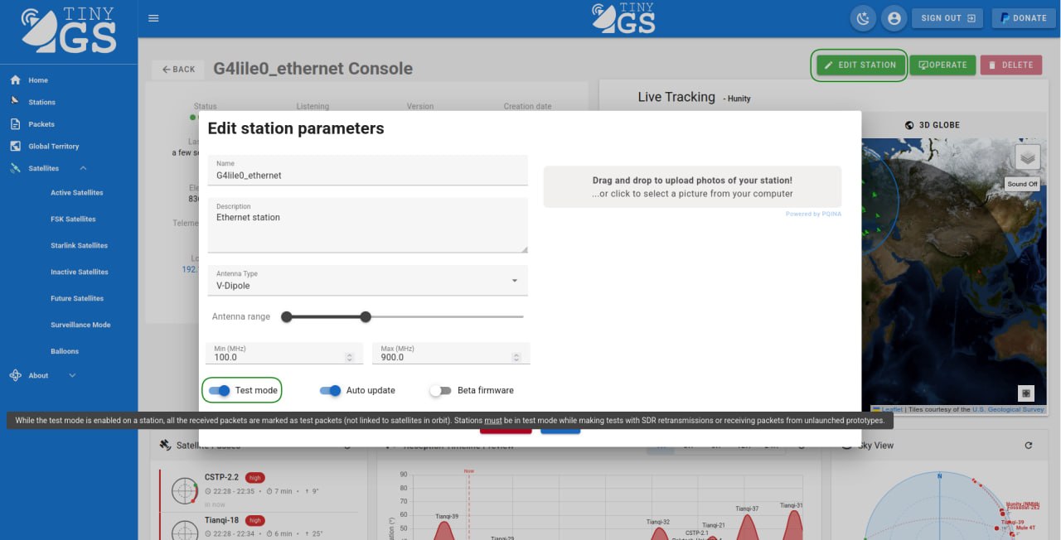Click Min MHz stepper arrows
The height and width of the screenshot is (540, 1061).
click(349, 358)
